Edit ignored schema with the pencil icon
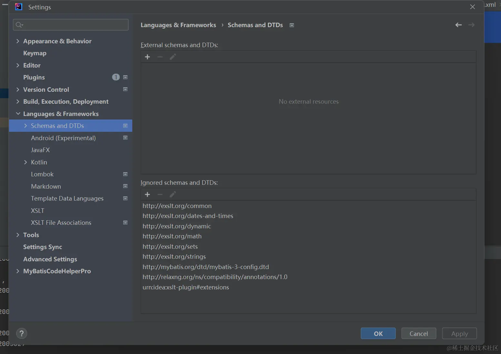 coord(173,194)
